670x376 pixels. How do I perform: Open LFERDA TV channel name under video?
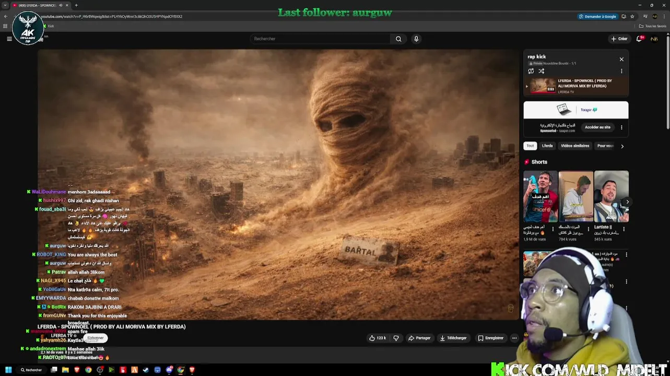62,335
